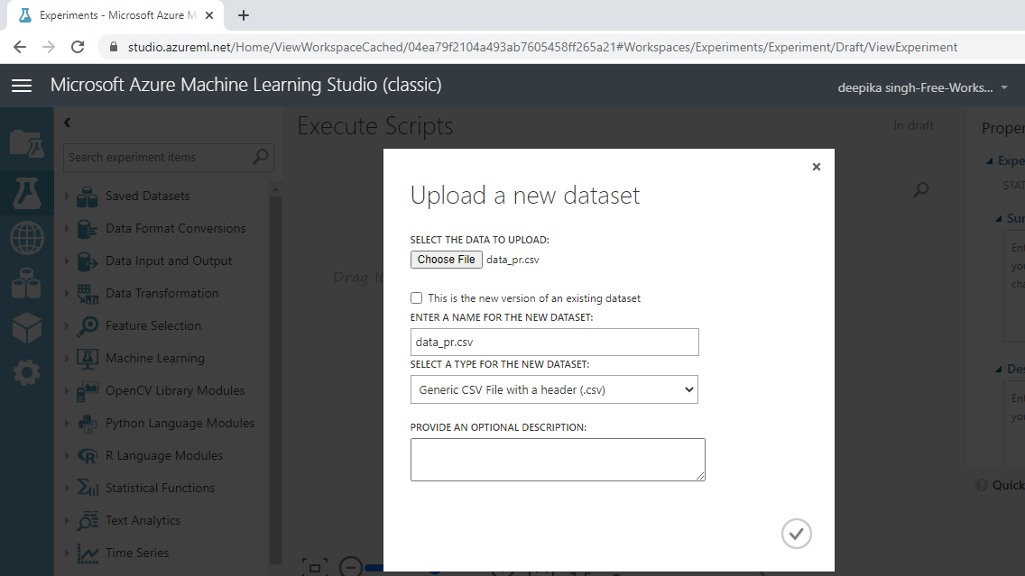Check 'new version of an existing dataset' box

[417, 297]
